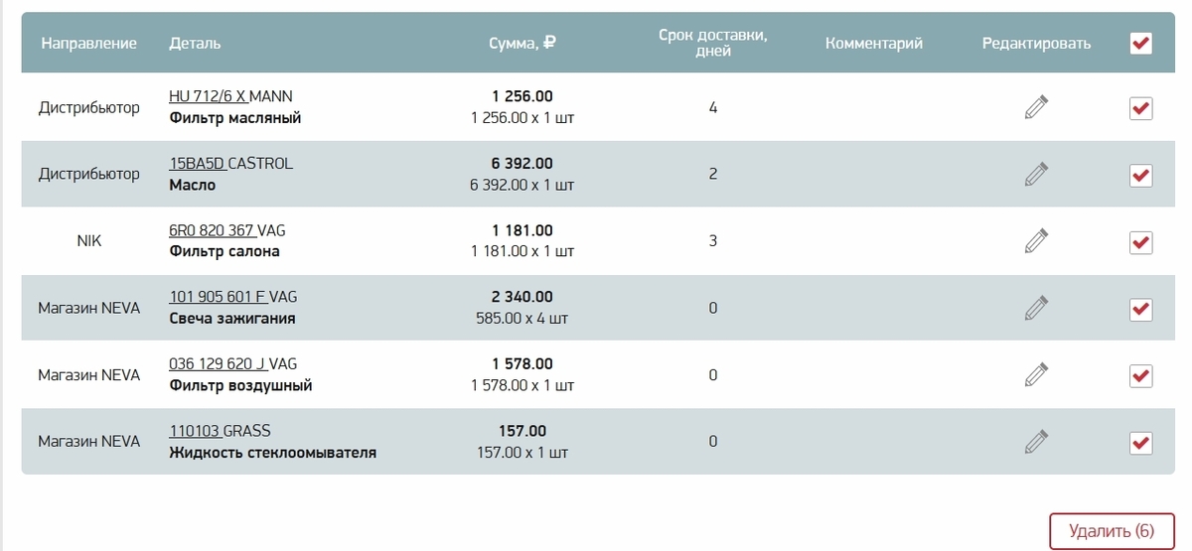Open editing for the spark plug row
Viewport: 1192px width, 551px height.
pos(1036,308)
